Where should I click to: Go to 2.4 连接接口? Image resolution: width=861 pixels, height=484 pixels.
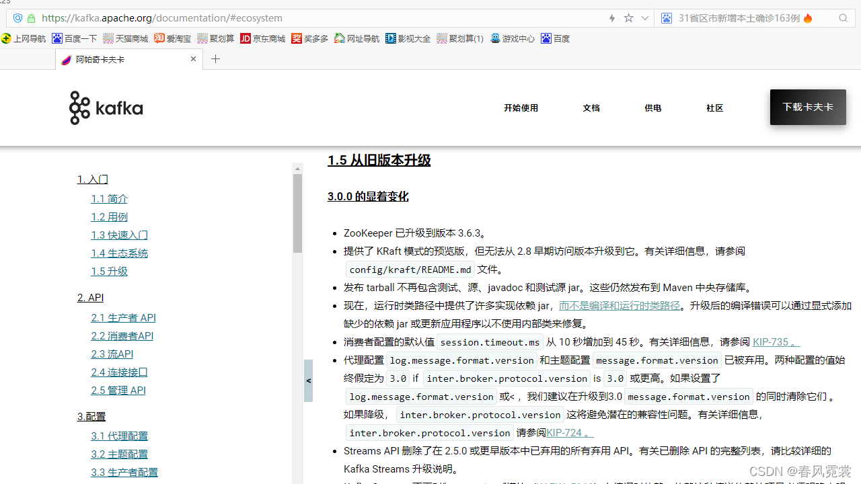point(120,372)
